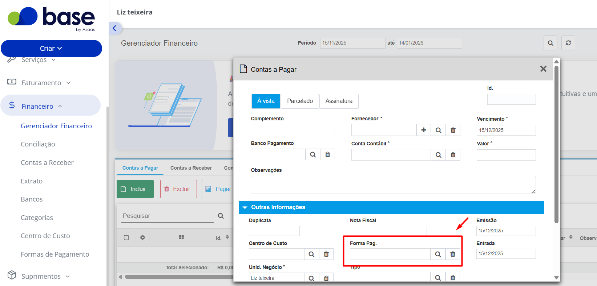Screen dimensions: 597x286
Task: Open Banco Pagamento search magnifier
Action: [313, 154]
